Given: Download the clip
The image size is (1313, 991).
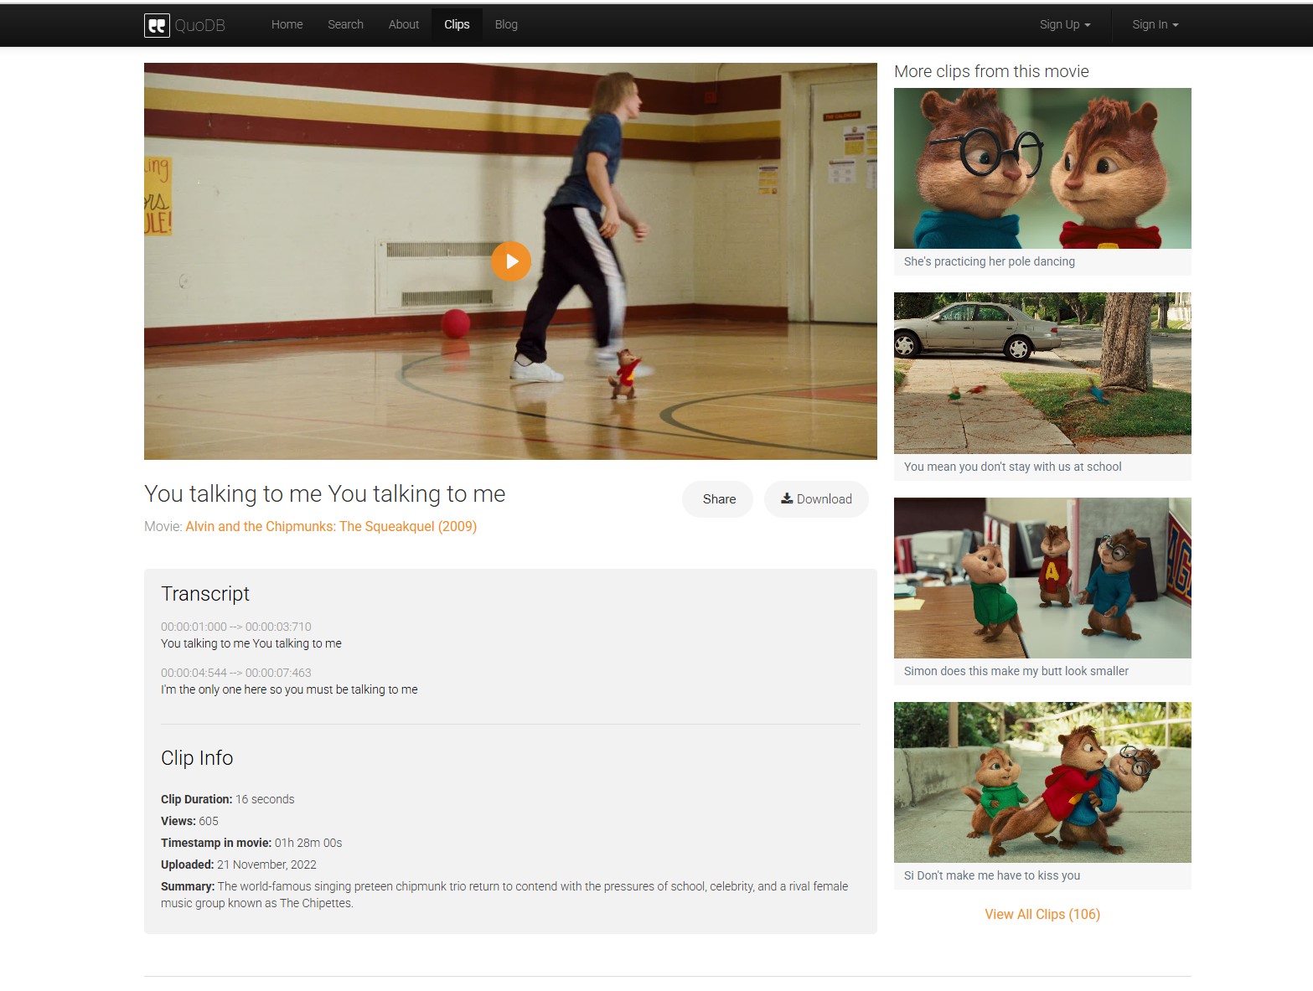Looking at the screenshot, I should 816,499.
